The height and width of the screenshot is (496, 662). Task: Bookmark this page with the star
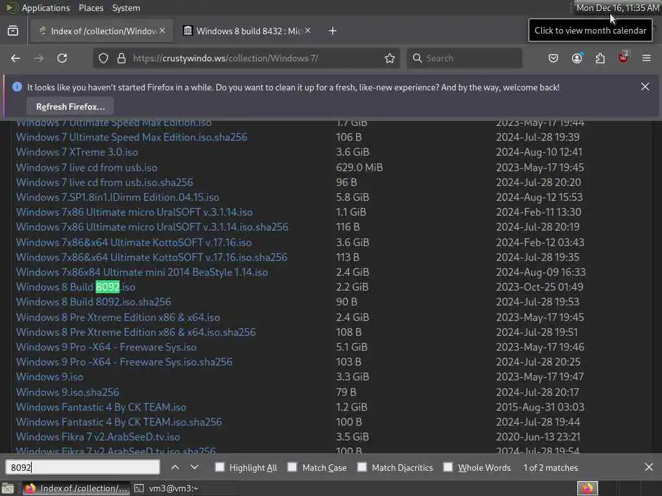[x=390, y=58]
